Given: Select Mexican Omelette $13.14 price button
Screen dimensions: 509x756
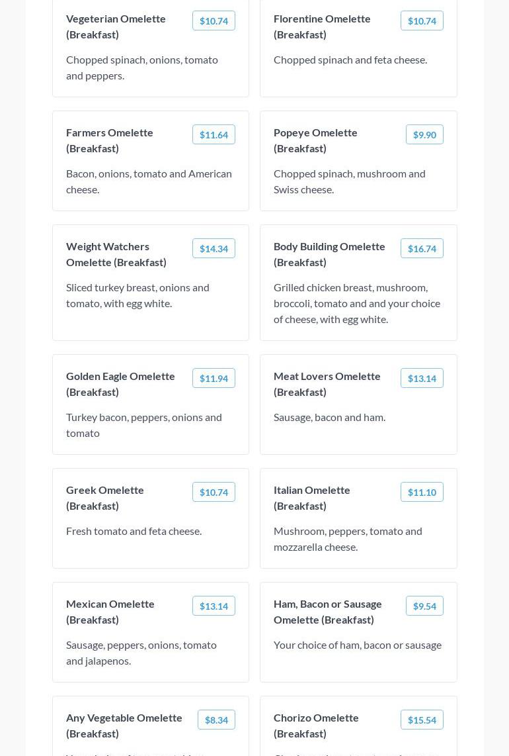Looking at the screenshot, I should click(x=214, y=606).
